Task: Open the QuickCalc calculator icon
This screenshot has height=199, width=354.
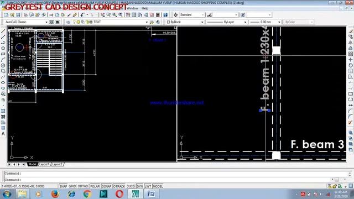Action: coord(158,15)
